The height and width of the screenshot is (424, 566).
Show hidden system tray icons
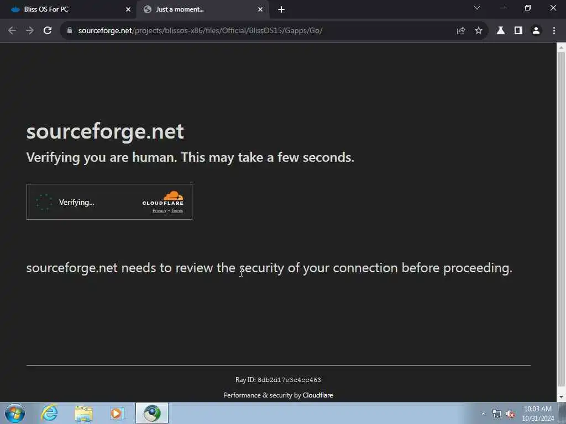pos(483,414)
